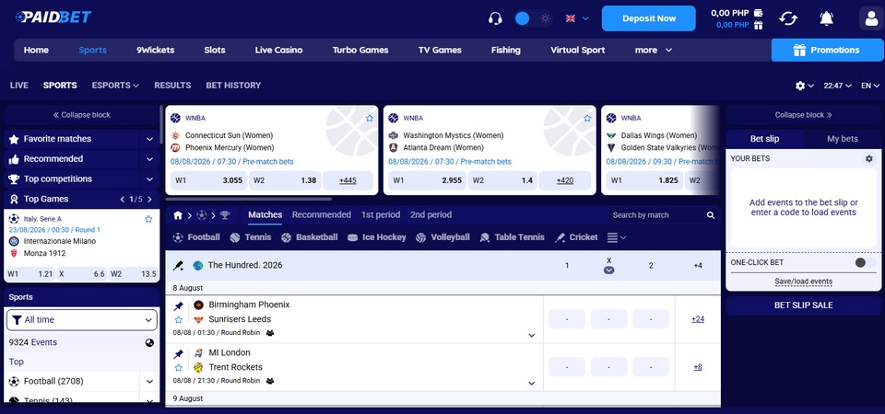Select W1 3.055 for Connecticut Sun
This screenshot has width=885, height=414.
pos(208,181)
